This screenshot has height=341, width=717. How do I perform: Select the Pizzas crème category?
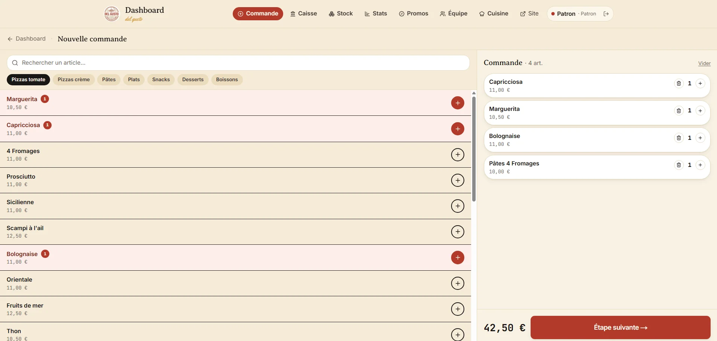[74, 80]
